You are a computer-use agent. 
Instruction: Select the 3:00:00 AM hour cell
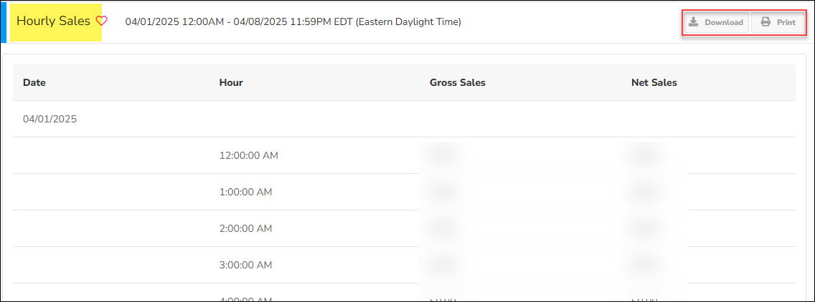(246, 265)
